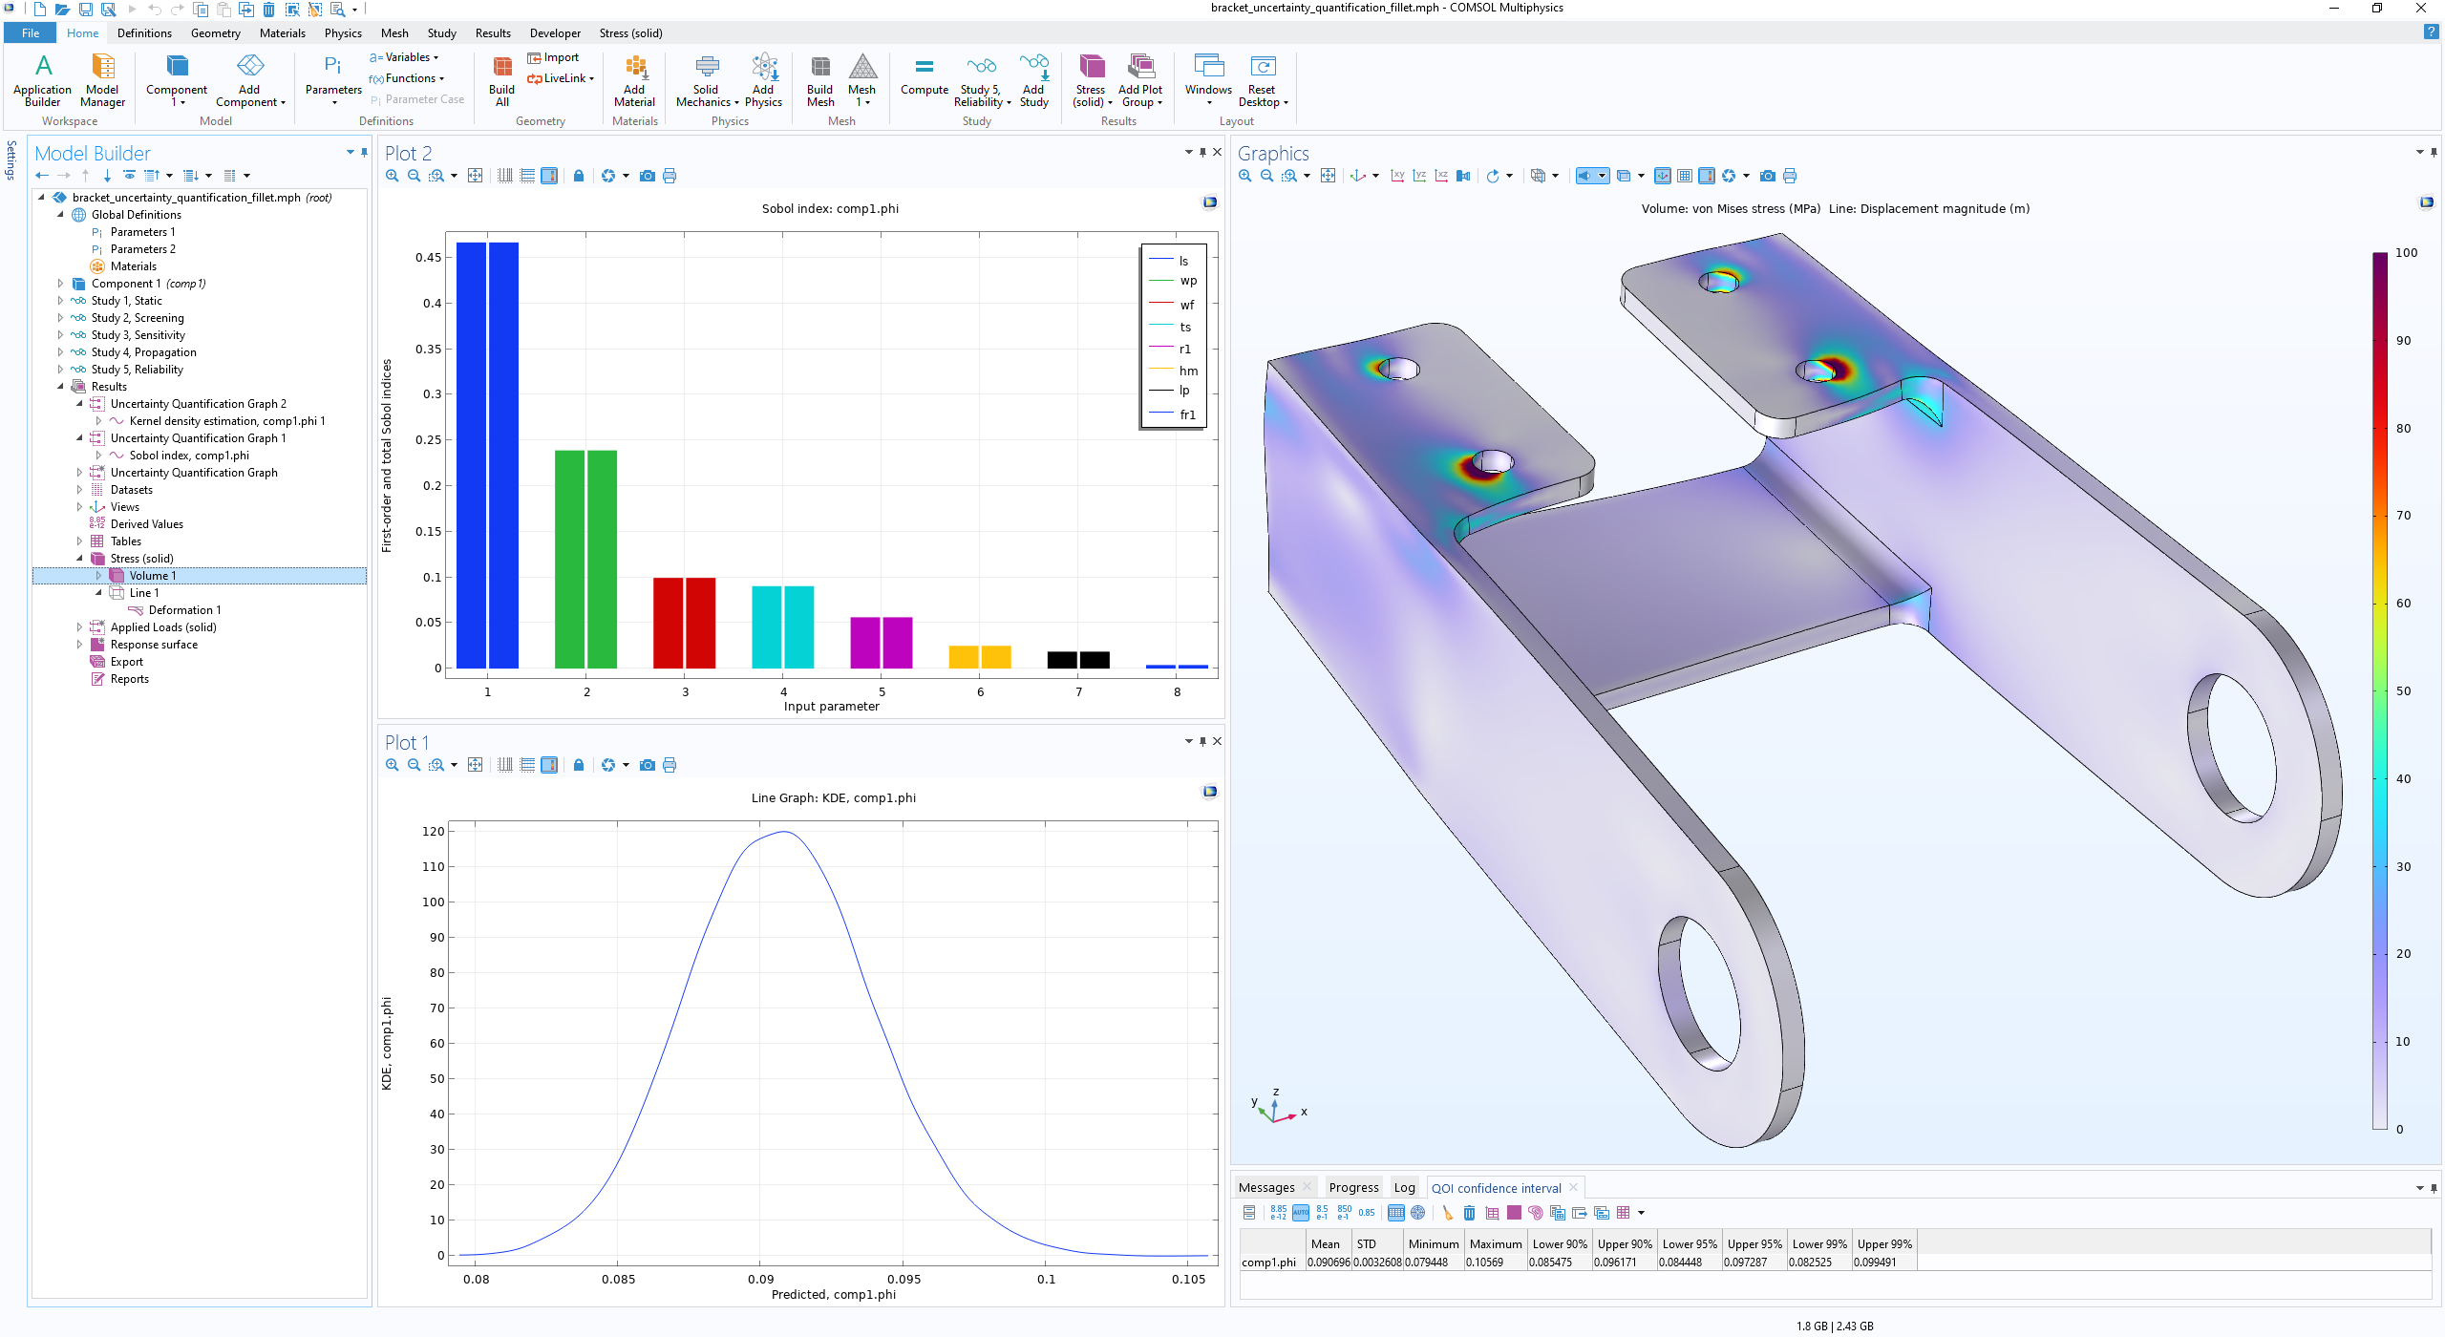Click Add Material in the ribbon

tap(633, 82)
